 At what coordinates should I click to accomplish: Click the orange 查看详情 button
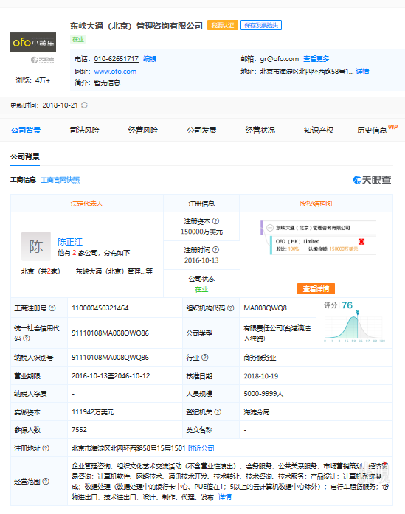click(x=316, y=289)
